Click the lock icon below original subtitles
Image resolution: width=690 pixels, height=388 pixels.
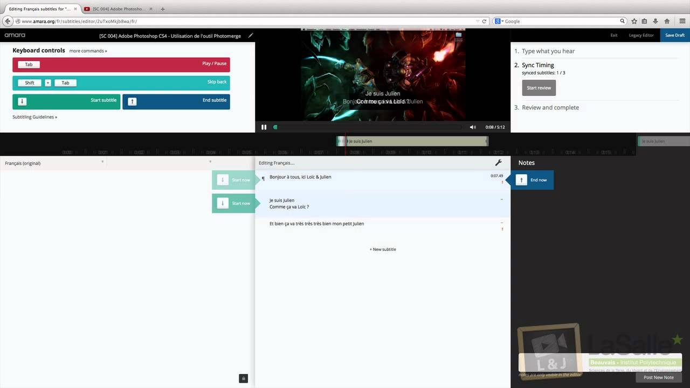pos(243,378)
